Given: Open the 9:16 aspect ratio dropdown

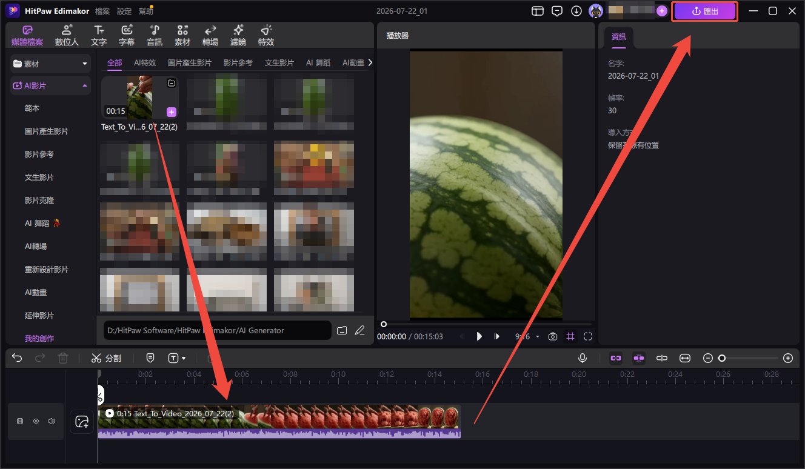Looking at the screenshot, I should coord(527,336).
